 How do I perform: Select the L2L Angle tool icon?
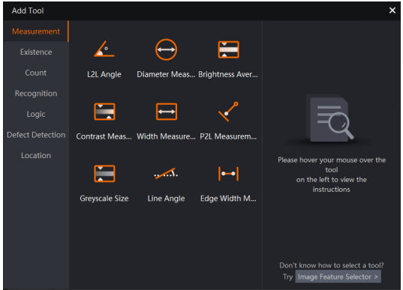coord(104,49)
